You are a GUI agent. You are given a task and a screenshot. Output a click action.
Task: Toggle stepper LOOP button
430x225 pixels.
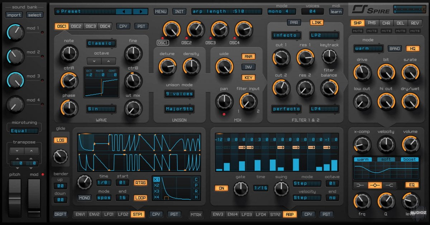click(x=140, y=198)
